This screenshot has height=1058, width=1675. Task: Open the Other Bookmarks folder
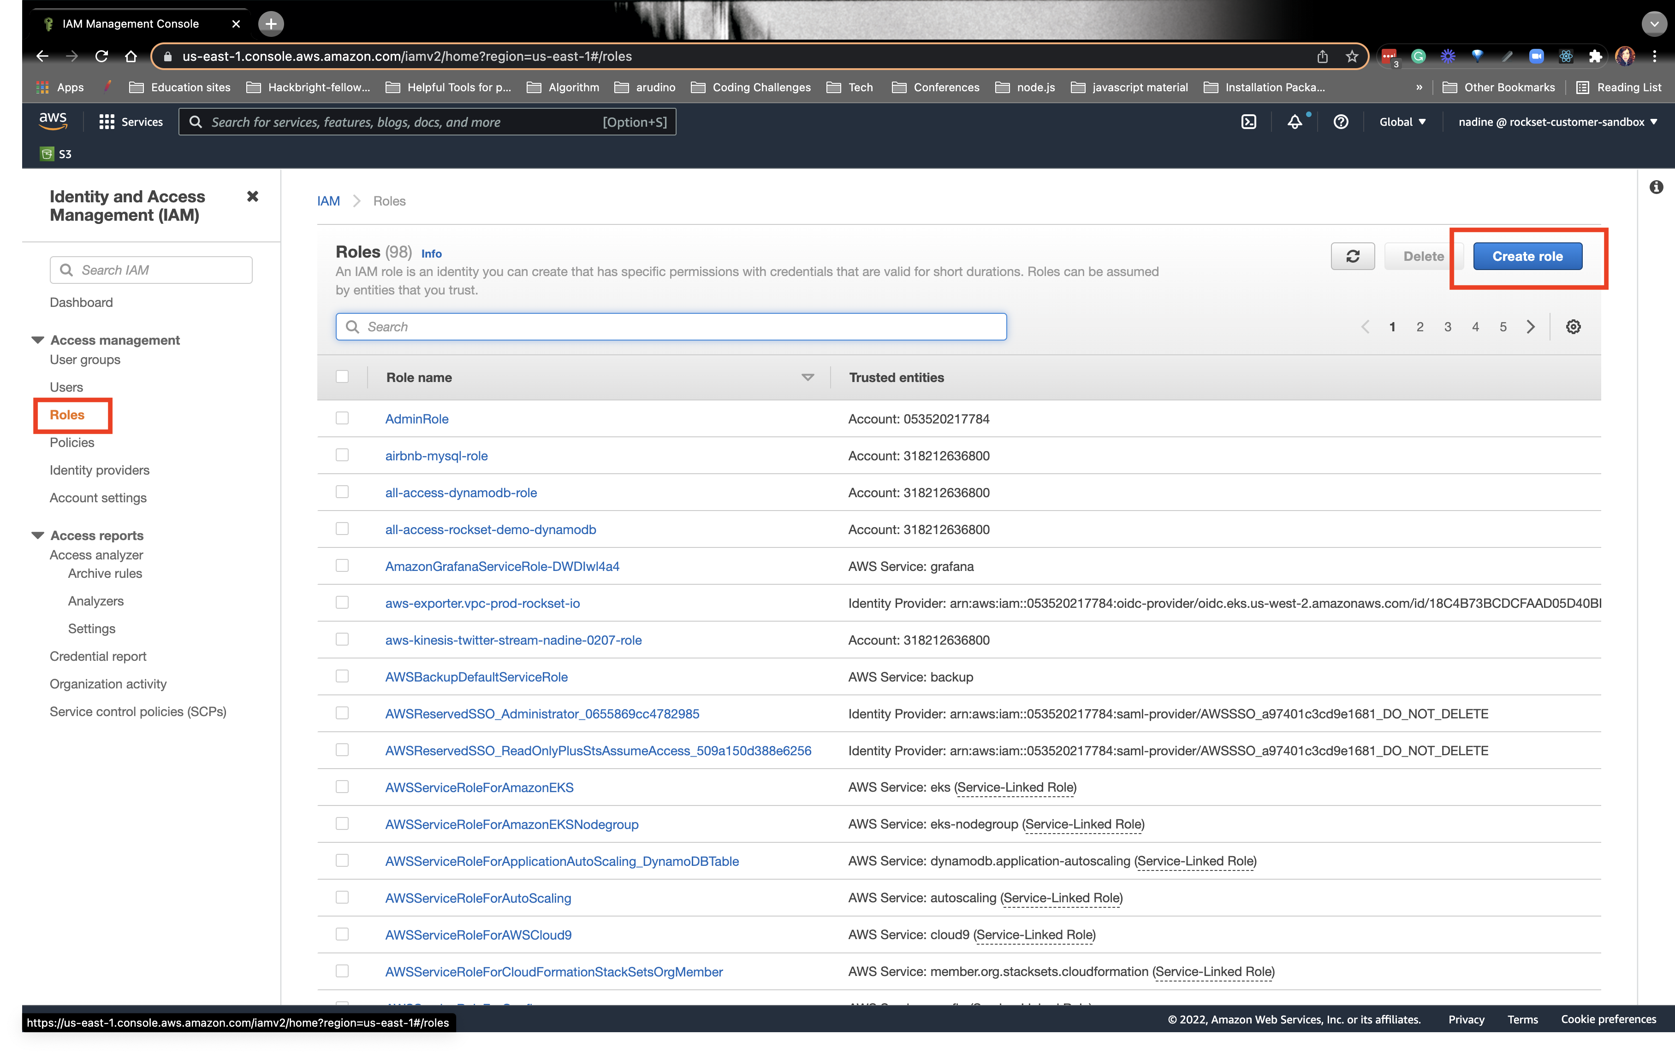[x=1499, y=87]
